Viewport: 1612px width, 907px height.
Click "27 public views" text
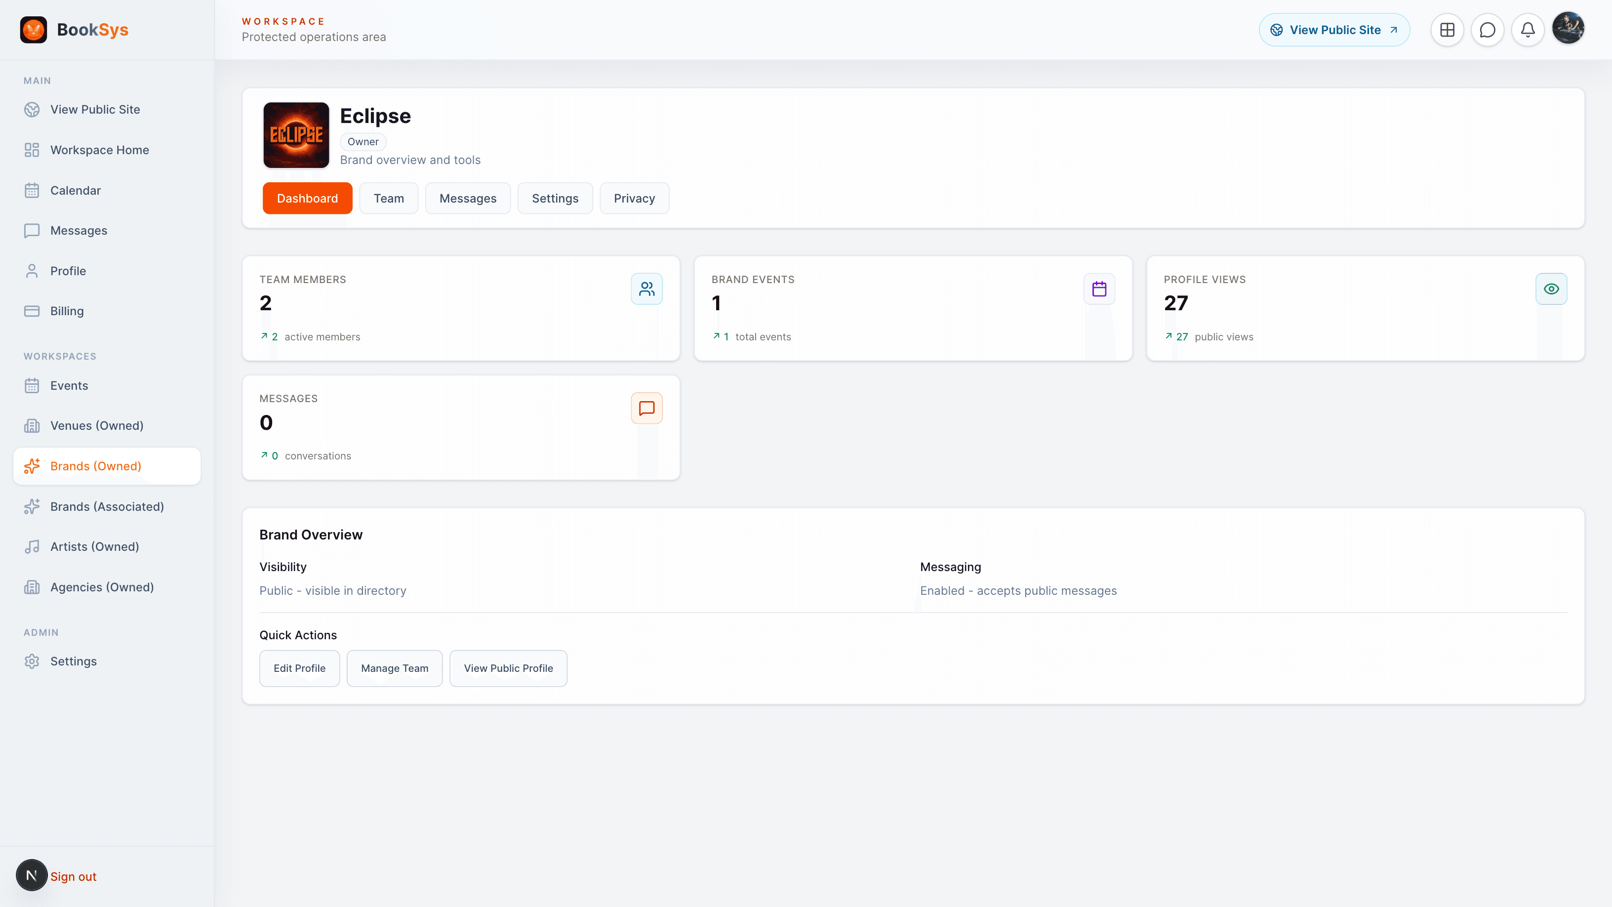[x=1214, y=337]
